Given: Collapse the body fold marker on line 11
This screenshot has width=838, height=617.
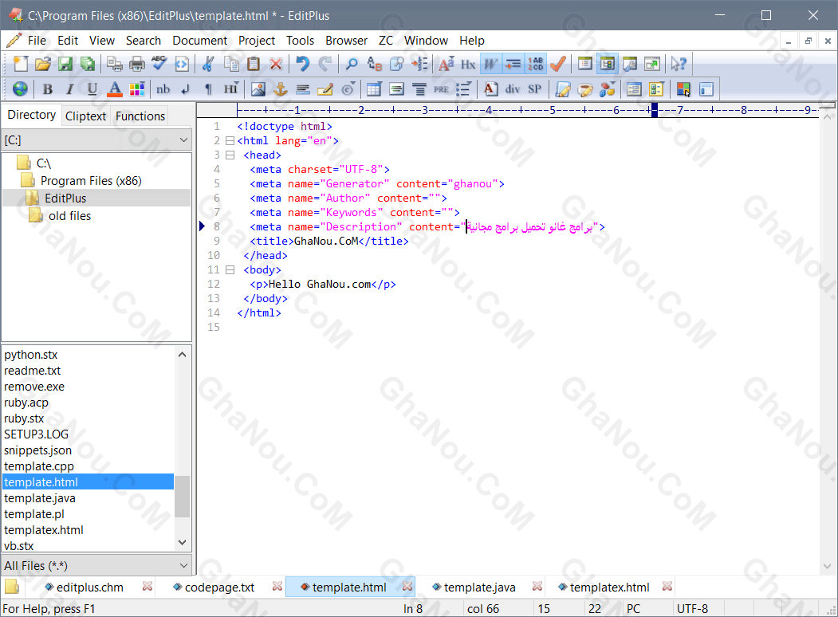Looking at the screenshot, I should tap(230, 270).
